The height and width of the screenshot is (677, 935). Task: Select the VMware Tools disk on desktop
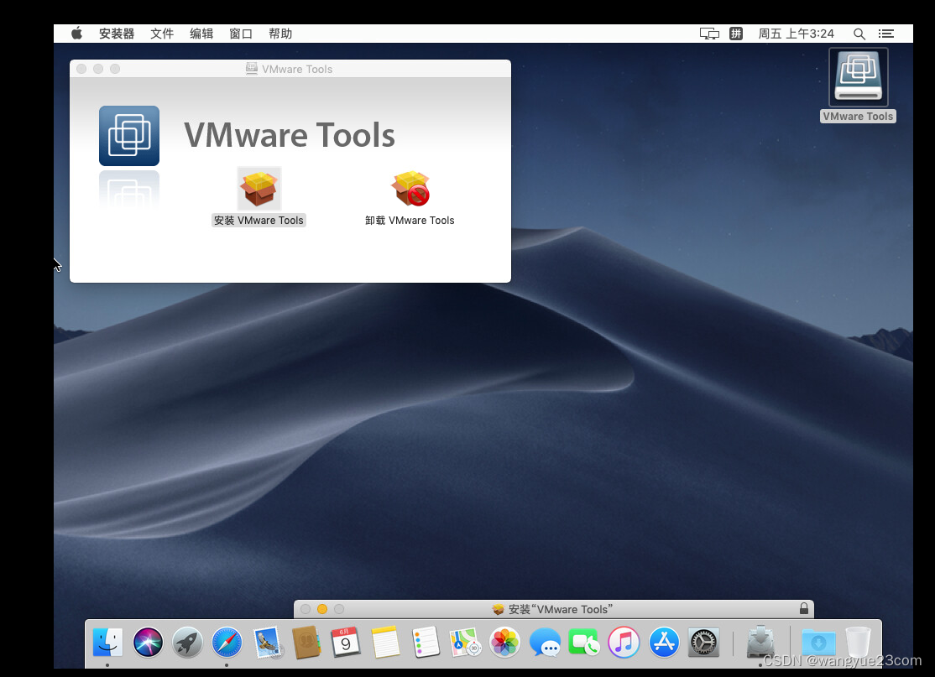point(858,77)
